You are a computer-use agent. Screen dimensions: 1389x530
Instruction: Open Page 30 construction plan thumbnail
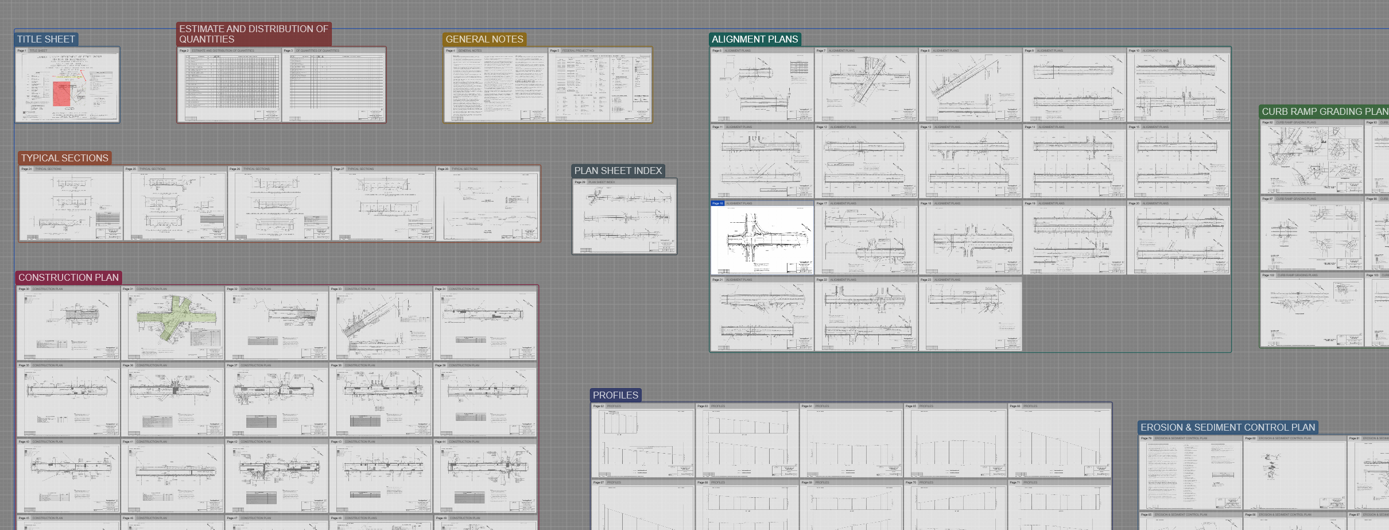68,323
